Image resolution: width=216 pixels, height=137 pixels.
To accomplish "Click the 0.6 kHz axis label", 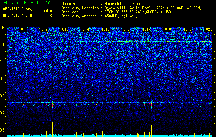I will pyautogui.click(x=3, y=130).
